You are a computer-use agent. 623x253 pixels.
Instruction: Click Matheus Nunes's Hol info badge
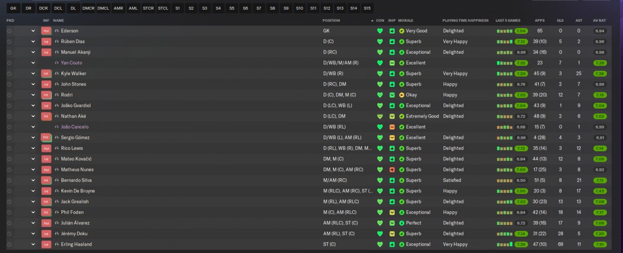(46, 169)
